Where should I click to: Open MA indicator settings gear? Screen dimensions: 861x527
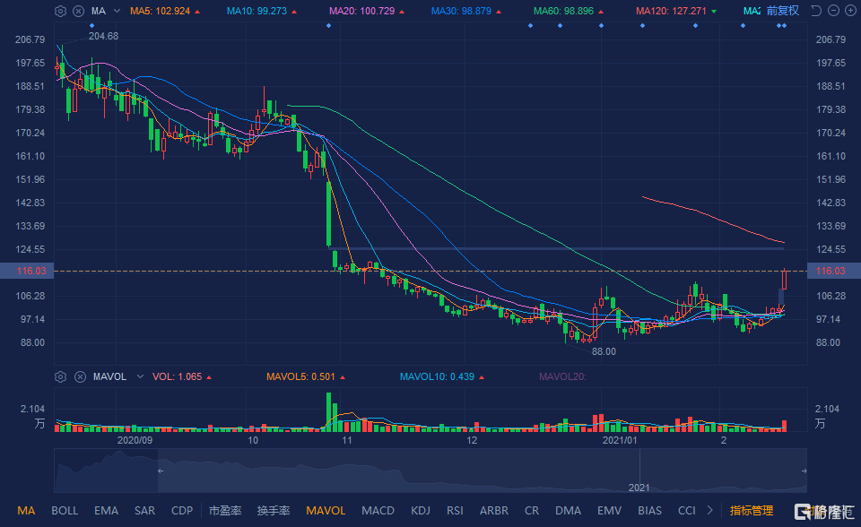(60, 12)
